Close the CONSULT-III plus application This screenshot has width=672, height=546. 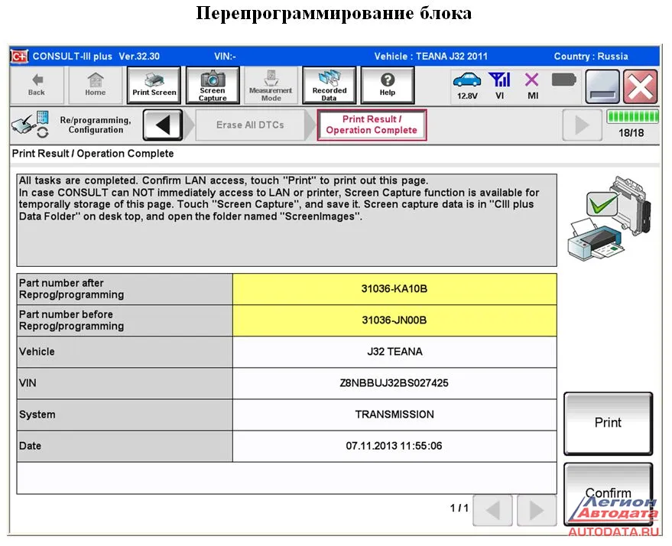[x=641, y=86]
